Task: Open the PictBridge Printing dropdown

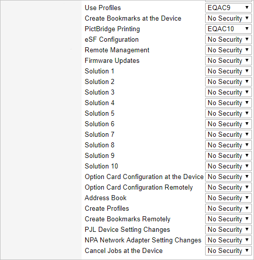Action: tap(228, 29)
